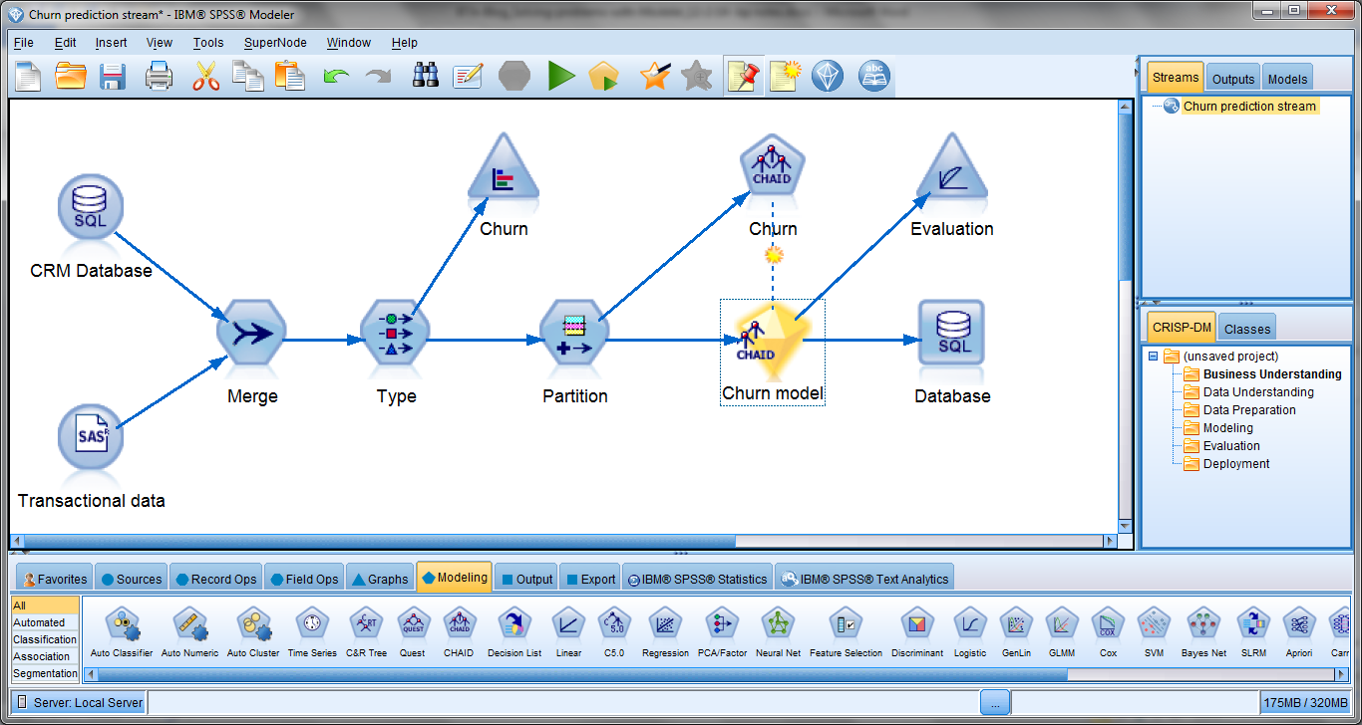The height and width of the screenshot is (725, 1362).
Task: Save the stream with floppy disk icon
Action: tap(113, 76)
